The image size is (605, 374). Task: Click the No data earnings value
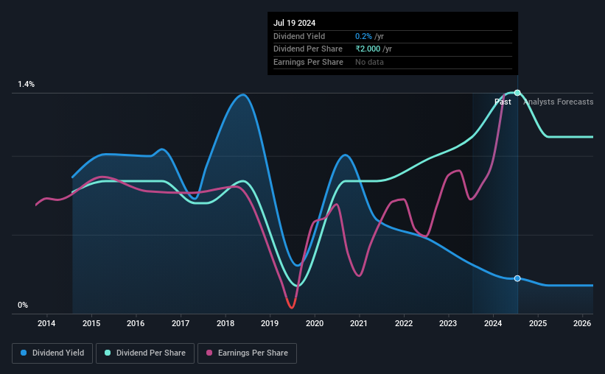[x=369, y=62]
